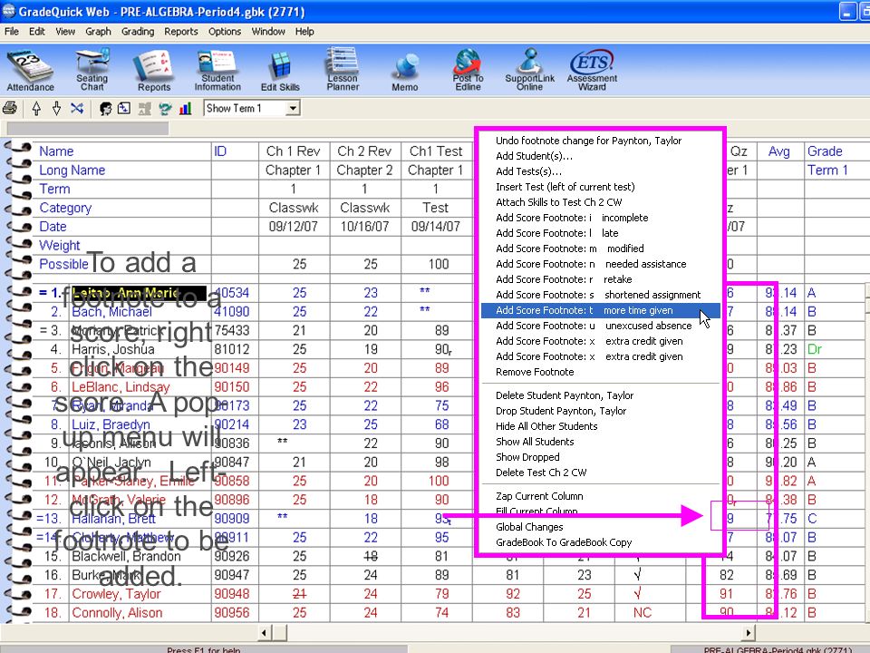Launch the ETS Assessment Wizard
This screenshot has width=870, height=653.
click(592, 70)
